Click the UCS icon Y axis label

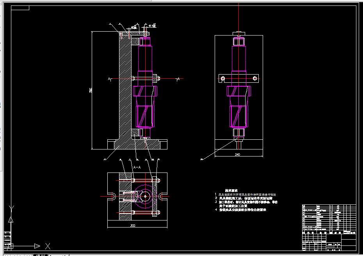(11, 208)
